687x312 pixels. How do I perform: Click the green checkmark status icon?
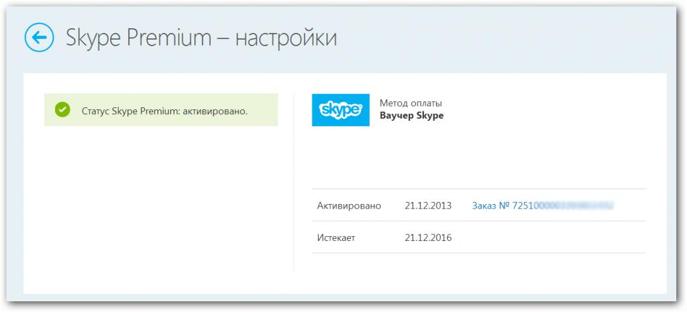point(62,110)
